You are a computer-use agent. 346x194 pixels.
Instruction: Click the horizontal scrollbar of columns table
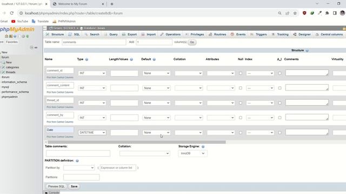[x=137, y=142]
